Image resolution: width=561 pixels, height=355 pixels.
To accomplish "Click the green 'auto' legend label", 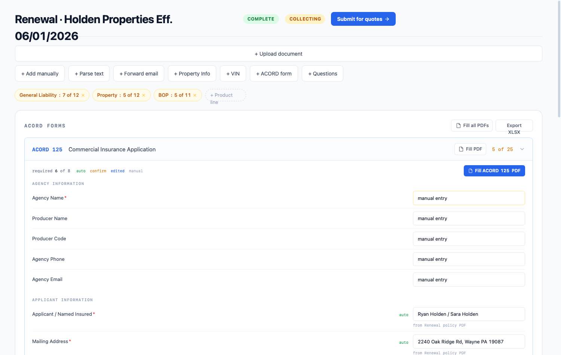I will pos(81,171).
